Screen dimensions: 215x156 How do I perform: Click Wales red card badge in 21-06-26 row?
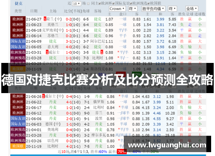[43, 96]
